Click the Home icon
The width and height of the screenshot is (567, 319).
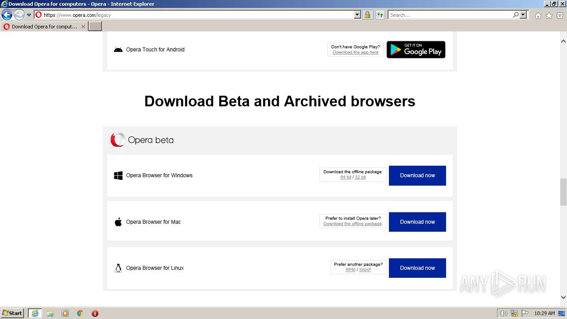[x=538, y=16]
